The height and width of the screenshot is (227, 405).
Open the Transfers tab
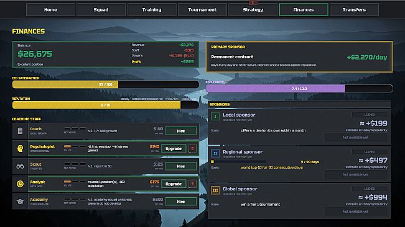[x=354, y=10]
